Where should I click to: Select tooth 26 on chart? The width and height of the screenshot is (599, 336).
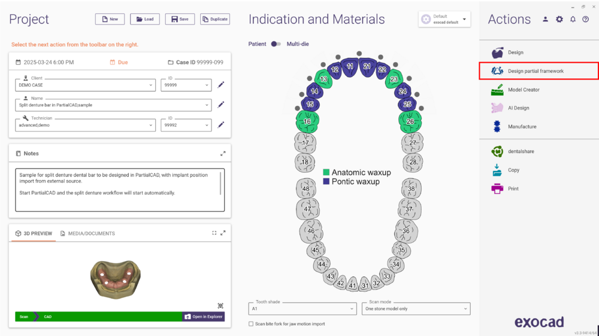pyautogui.click(x=410, y=121)
